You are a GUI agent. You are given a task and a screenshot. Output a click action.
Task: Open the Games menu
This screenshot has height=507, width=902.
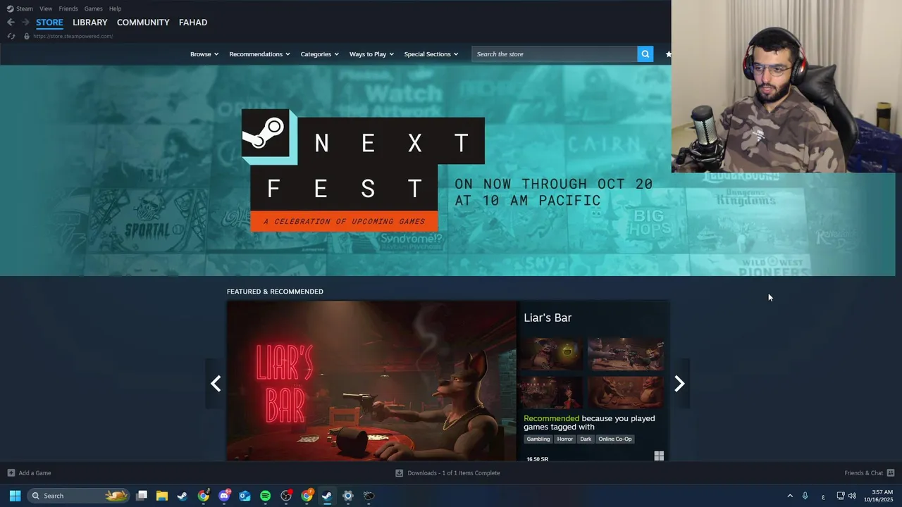93,8
